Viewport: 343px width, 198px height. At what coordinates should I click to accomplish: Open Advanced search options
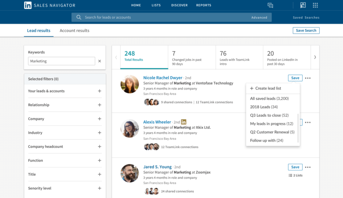[259, 17]
